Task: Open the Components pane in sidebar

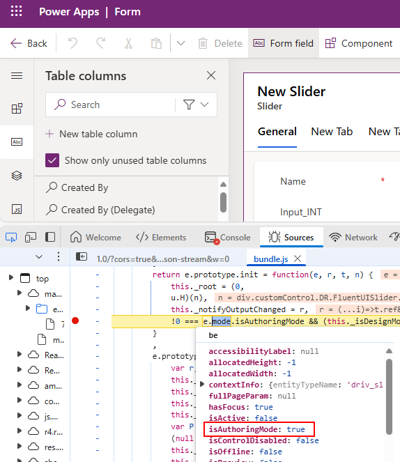Action: tap(17, 109)
